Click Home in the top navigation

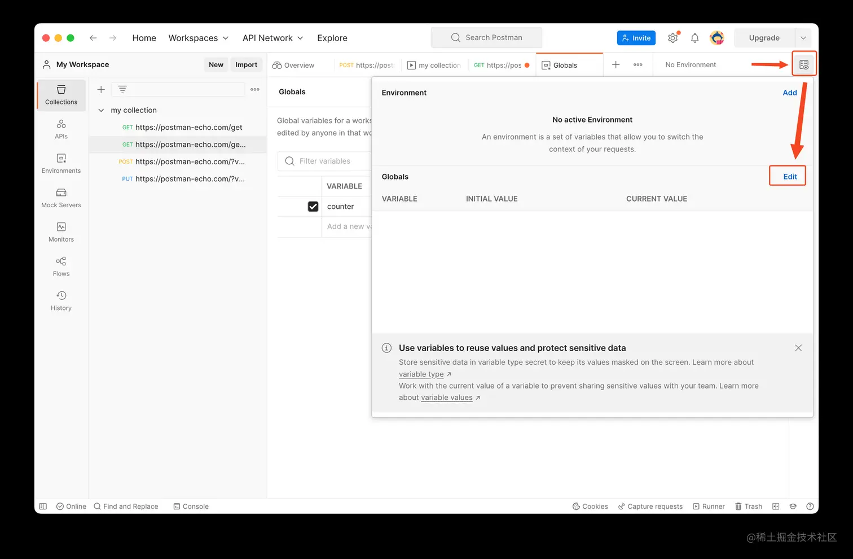pos(144,38)
